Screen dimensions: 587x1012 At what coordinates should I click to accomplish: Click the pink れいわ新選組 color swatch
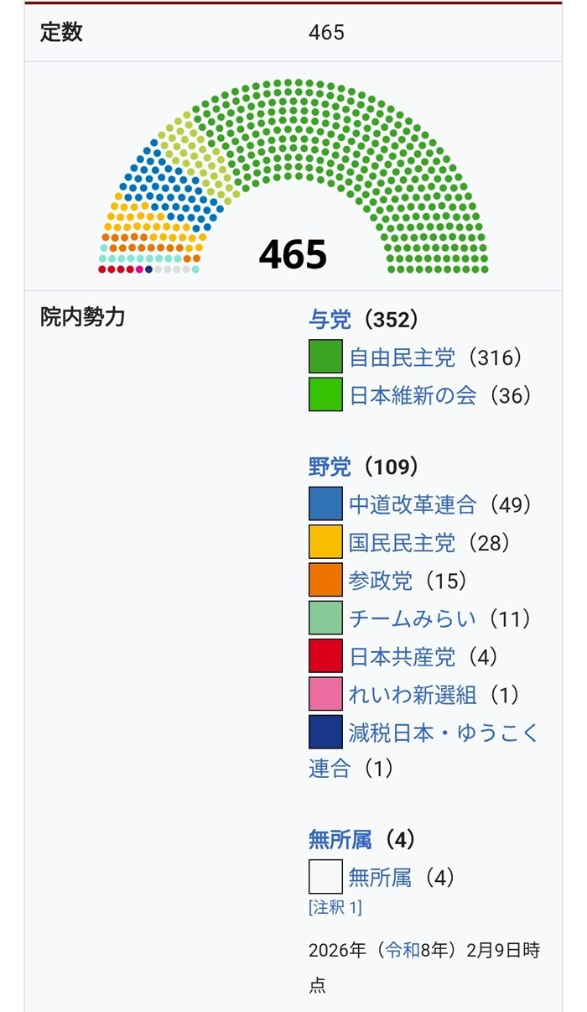(x=325, y=695)
